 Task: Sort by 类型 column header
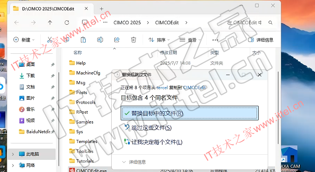click(x=214, y=53)
